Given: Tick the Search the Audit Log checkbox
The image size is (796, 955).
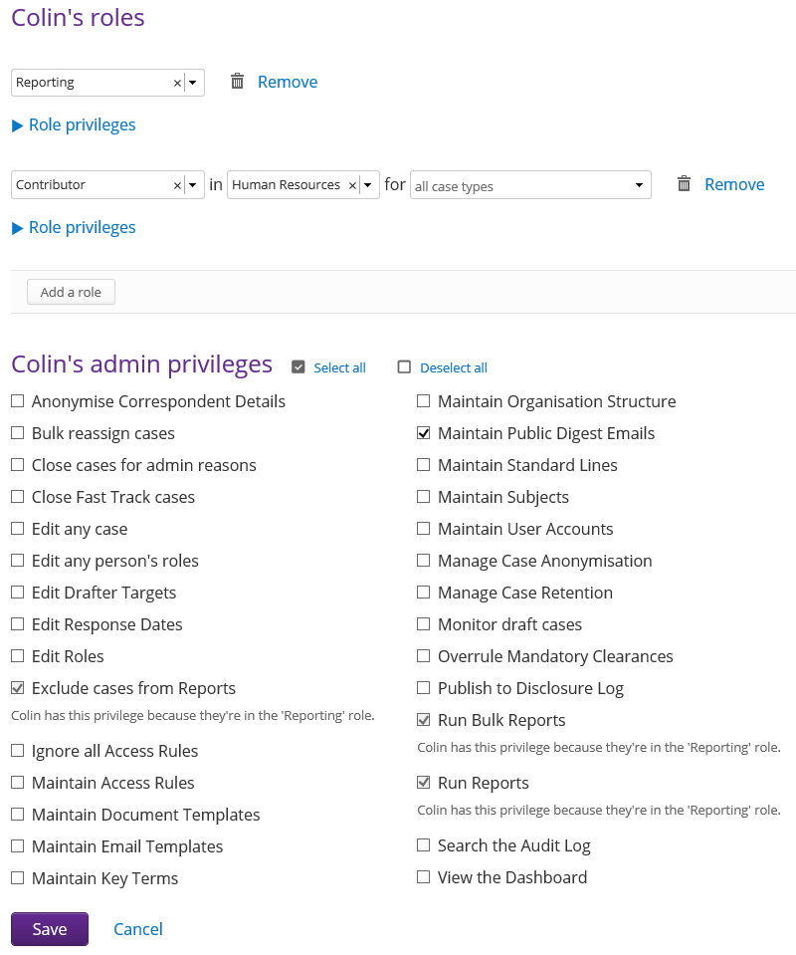Looking at the screenshot, I should point(424,845).
